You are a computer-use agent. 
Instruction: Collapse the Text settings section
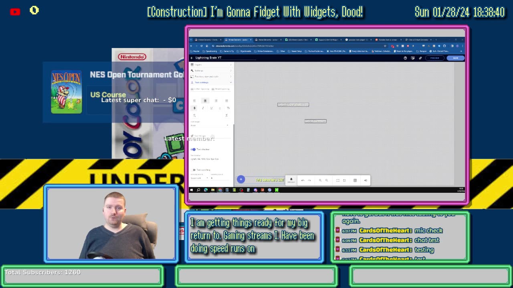coord(230,82)
